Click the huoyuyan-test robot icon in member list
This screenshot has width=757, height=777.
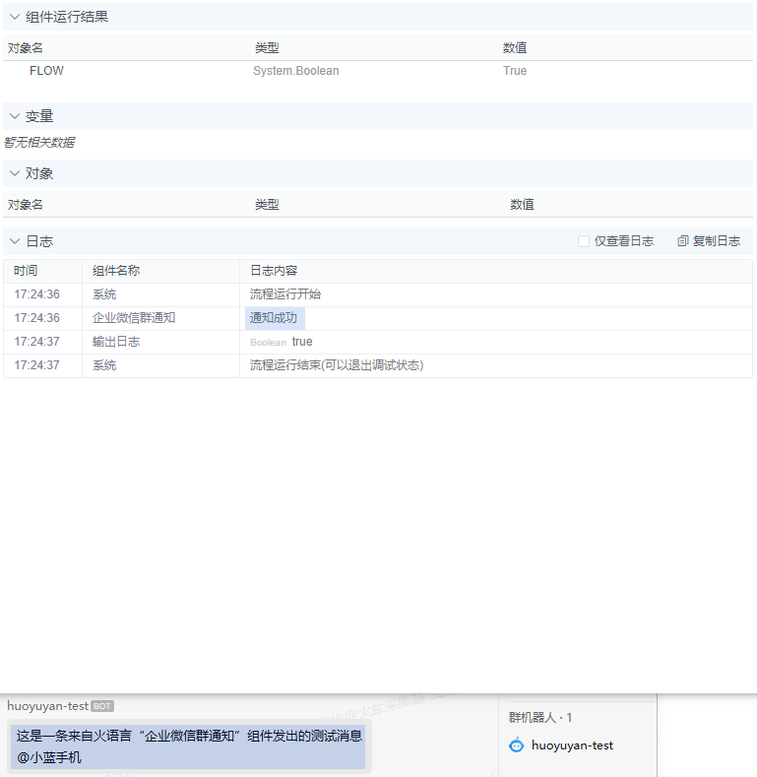(516, 745)
